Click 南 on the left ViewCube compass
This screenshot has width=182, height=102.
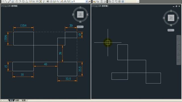click(x=80, y=22)
